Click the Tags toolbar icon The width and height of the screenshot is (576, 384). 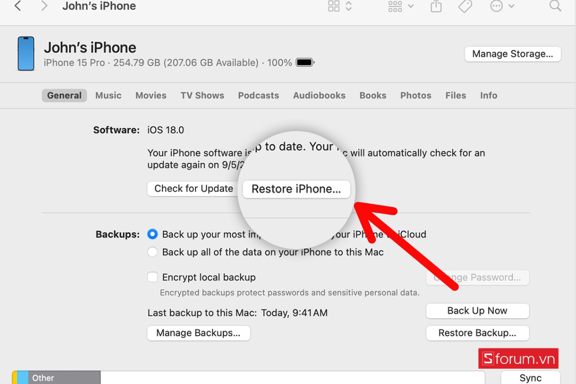[x=465, y=6]
